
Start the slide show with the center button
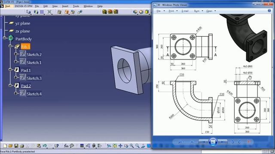[213, 142]
